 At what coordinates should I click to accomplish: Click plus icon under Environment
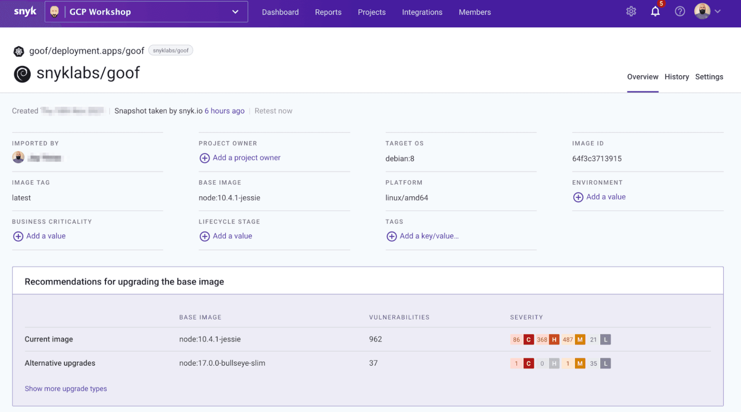point(578,197)
